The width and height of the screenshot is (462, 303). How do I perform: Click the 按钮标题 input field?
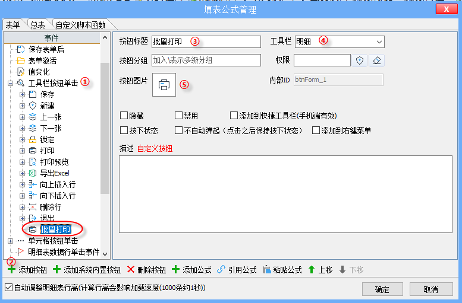coord(206,42)
